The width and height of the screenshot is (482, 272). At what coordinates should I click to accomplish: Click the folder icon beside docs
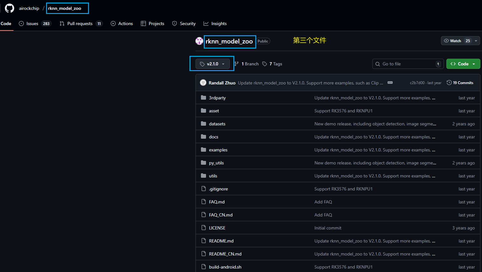coord(203,136)
